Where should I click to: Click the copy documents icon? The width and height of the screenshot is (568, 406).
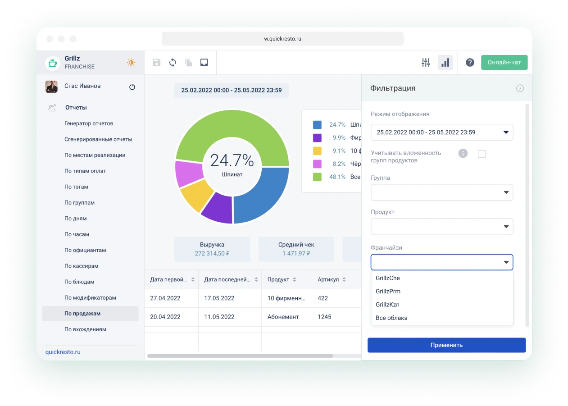(189, 63)
